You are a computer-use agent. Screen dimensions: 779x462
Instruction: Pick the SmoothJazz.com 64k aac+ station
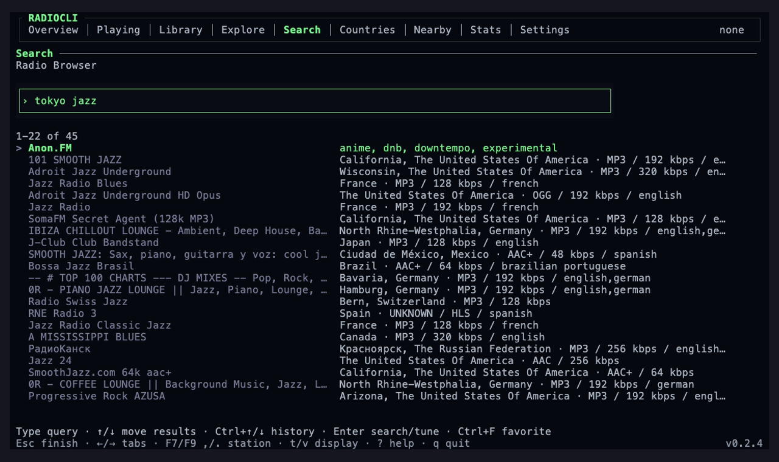pyautogui.click(x=100, y=373)
